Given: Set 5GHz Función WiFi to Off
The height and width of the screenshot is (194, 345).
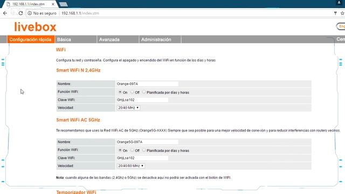Looking at the screenshot, I should click(x=132, y=150).
